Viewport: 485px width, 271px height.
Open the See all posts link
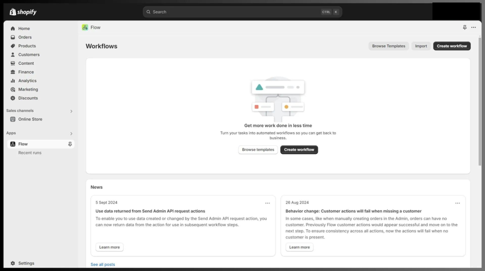(x=103, y=264)
